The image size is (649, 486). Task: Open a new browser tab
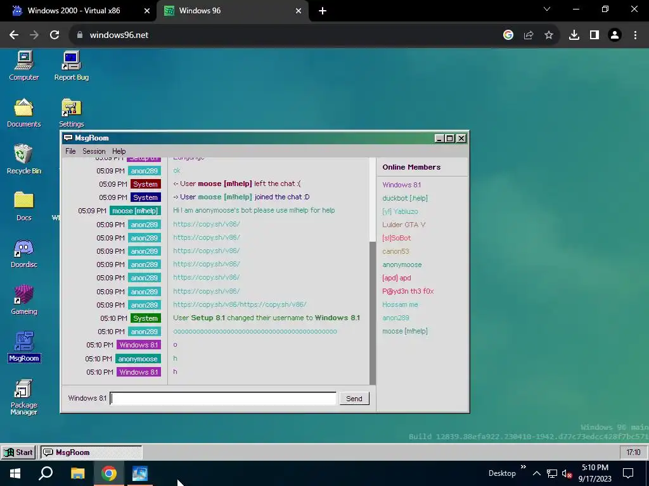point(323,11)
